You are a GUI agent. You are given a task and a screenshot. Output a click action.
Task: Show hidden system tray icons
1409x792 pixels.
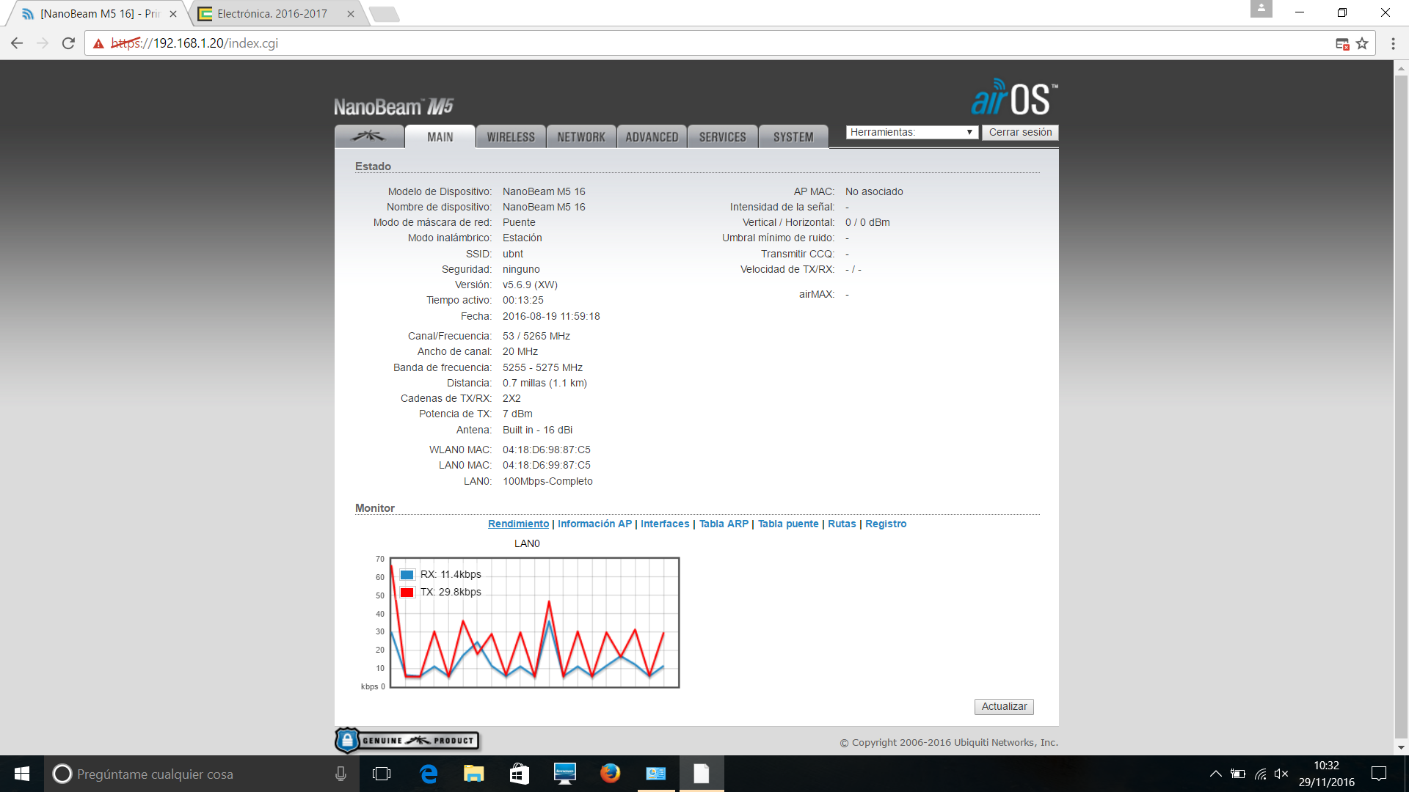click(x=1216, y=774)
